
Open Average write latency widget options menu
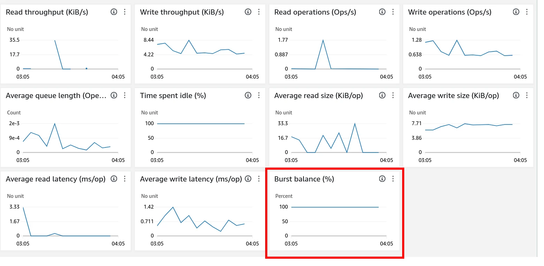point(259,179)
